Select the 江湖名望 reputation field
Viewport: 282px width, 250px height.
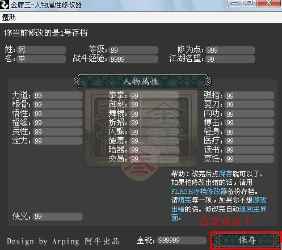click(230, 59)
